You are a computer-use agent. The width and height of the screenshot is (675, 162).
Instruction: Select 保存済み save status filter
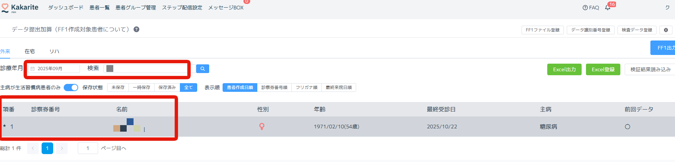tap(167, 88)
